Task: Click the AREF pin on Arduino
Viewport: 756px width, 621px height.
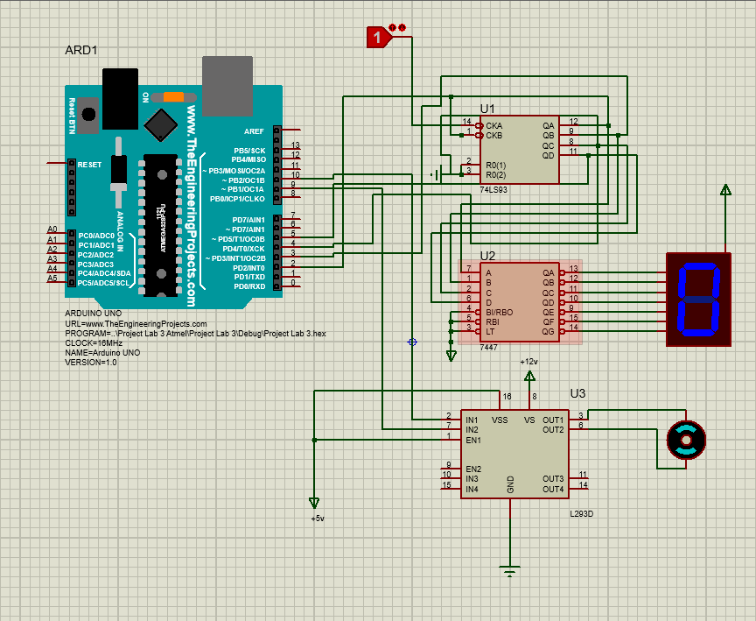Action: (290, 131)
